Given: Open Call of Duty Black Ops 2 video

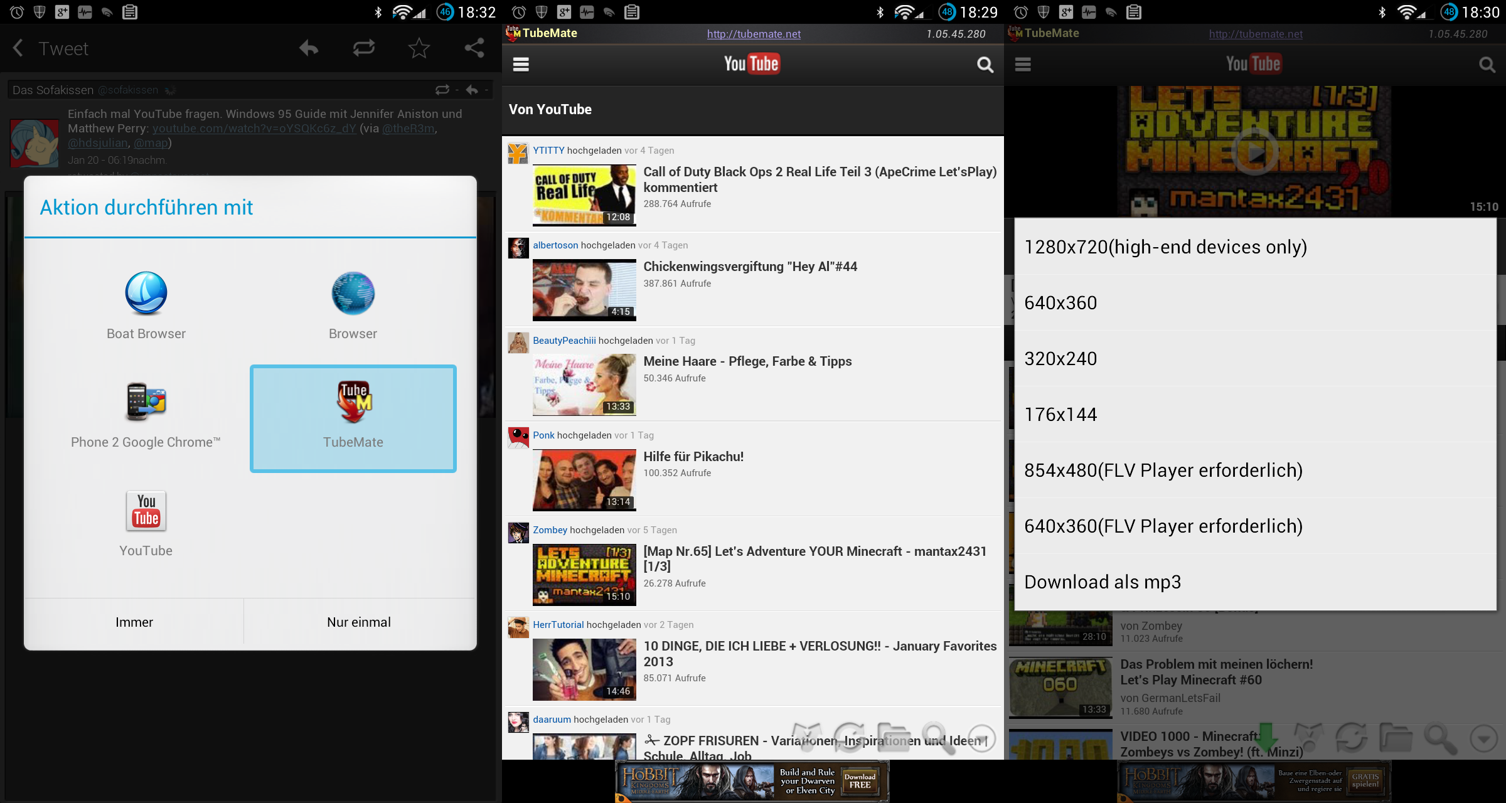Looking at the screenshot, I should click(x=820, y=179).
